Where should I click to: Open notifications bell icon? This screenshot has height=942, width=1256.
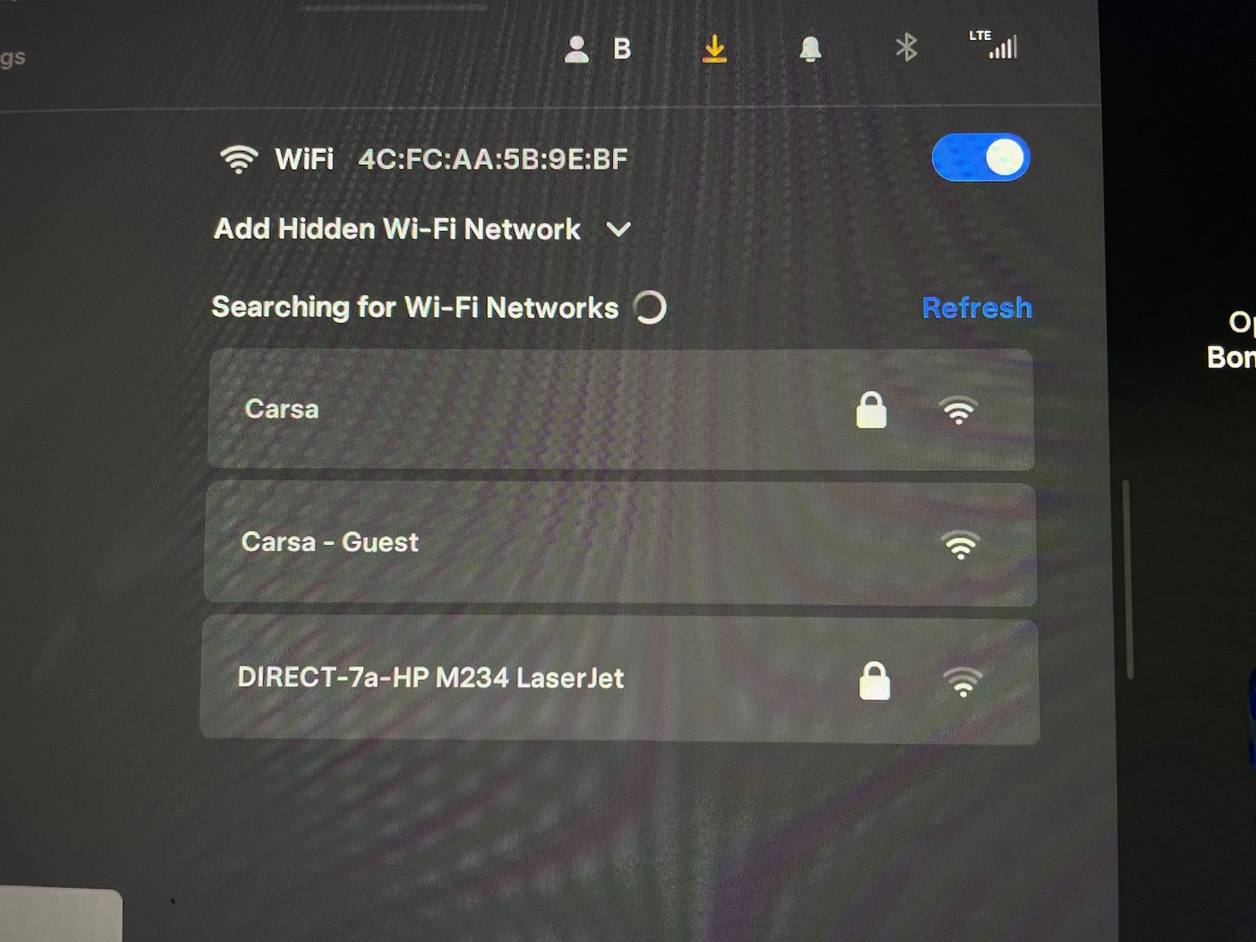(810, 49)
